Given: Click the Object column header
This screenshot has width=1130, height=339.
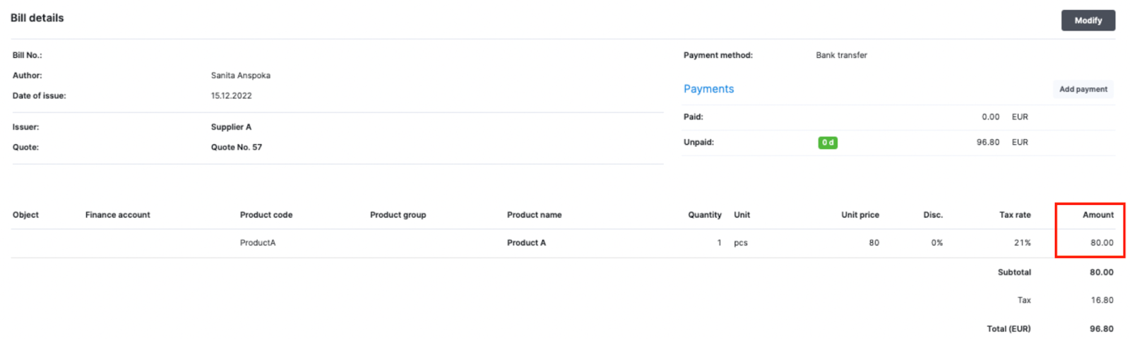Looking at the screenshot, I should pos(25,215).
